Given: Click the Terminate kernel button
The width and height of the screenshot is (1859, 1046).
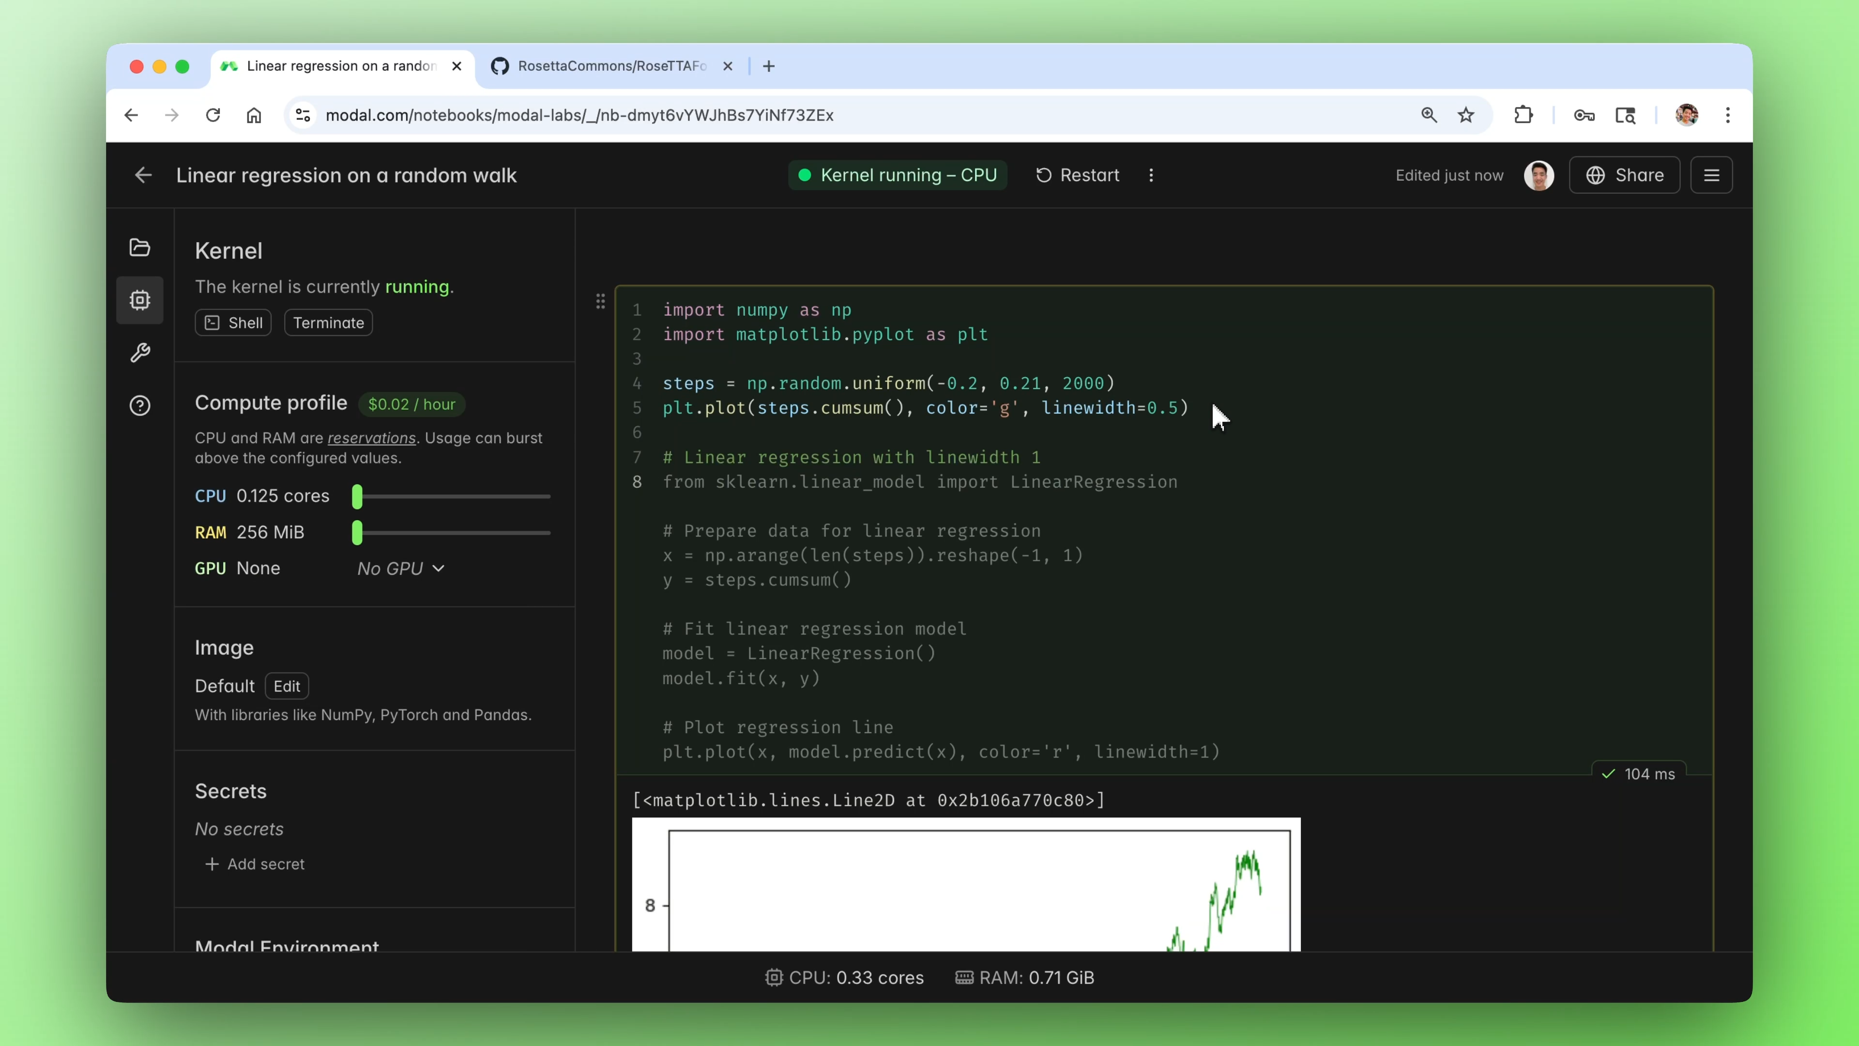Looking at the screenshot, I should [x=328, y=323].
